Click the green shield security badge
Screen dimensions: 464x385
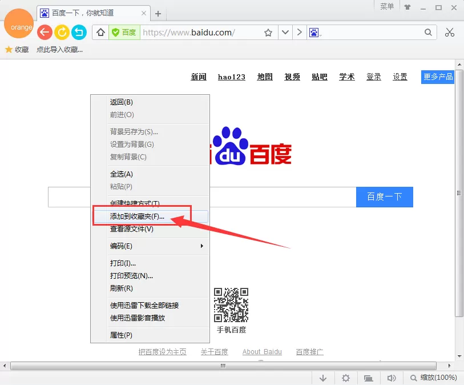click(124, 33)
